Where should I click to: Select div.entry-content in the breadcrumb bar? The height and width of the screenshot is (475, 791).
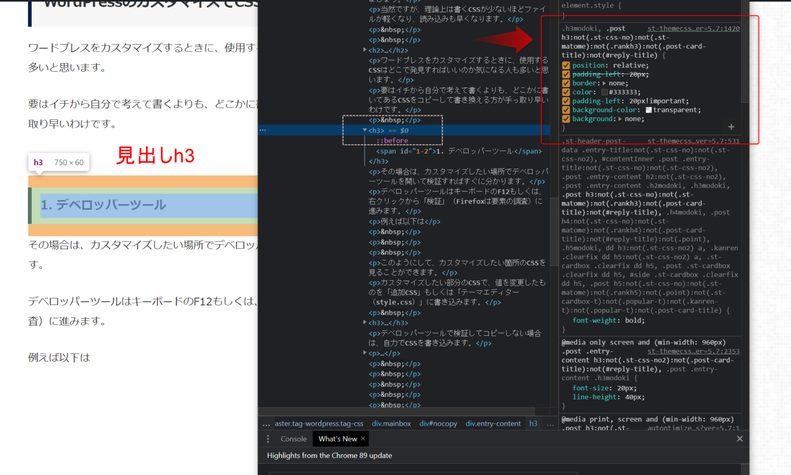(x=493, y=423)
